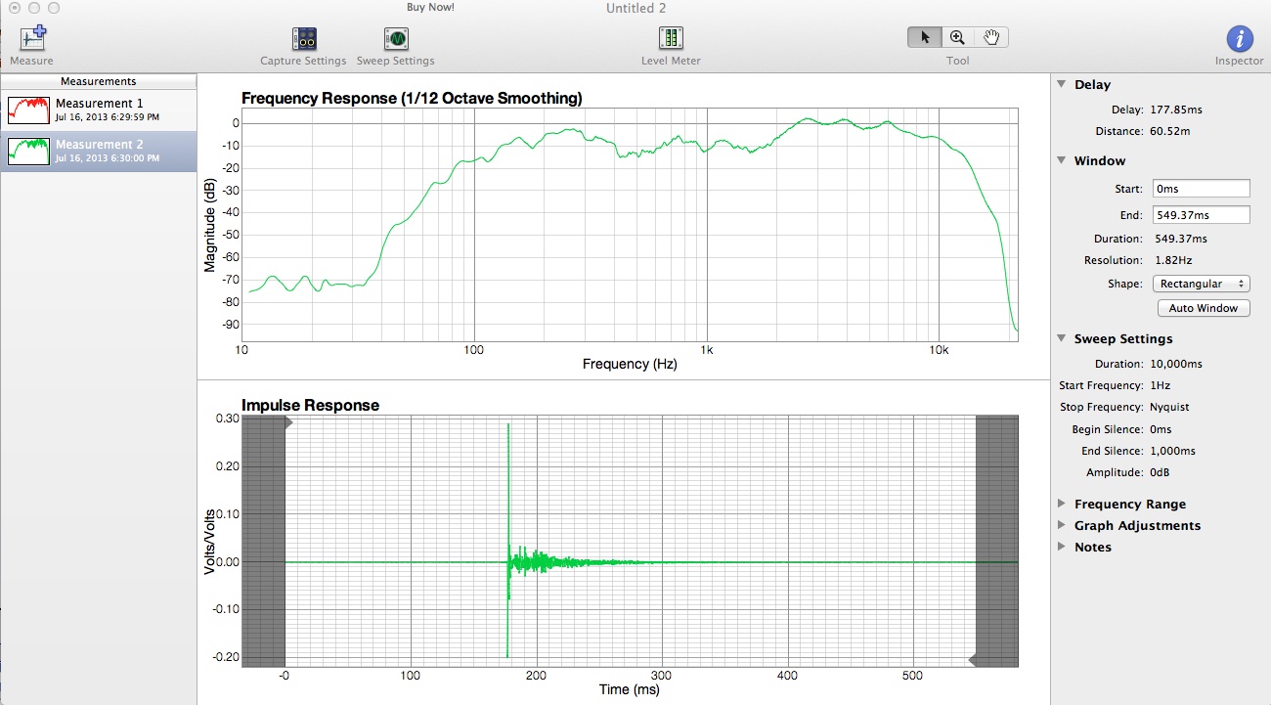The width and height of the screenshot is (1271, 705).
Task: Click the Stop Frequency Nyquist value
Action: pos(1170,408)
